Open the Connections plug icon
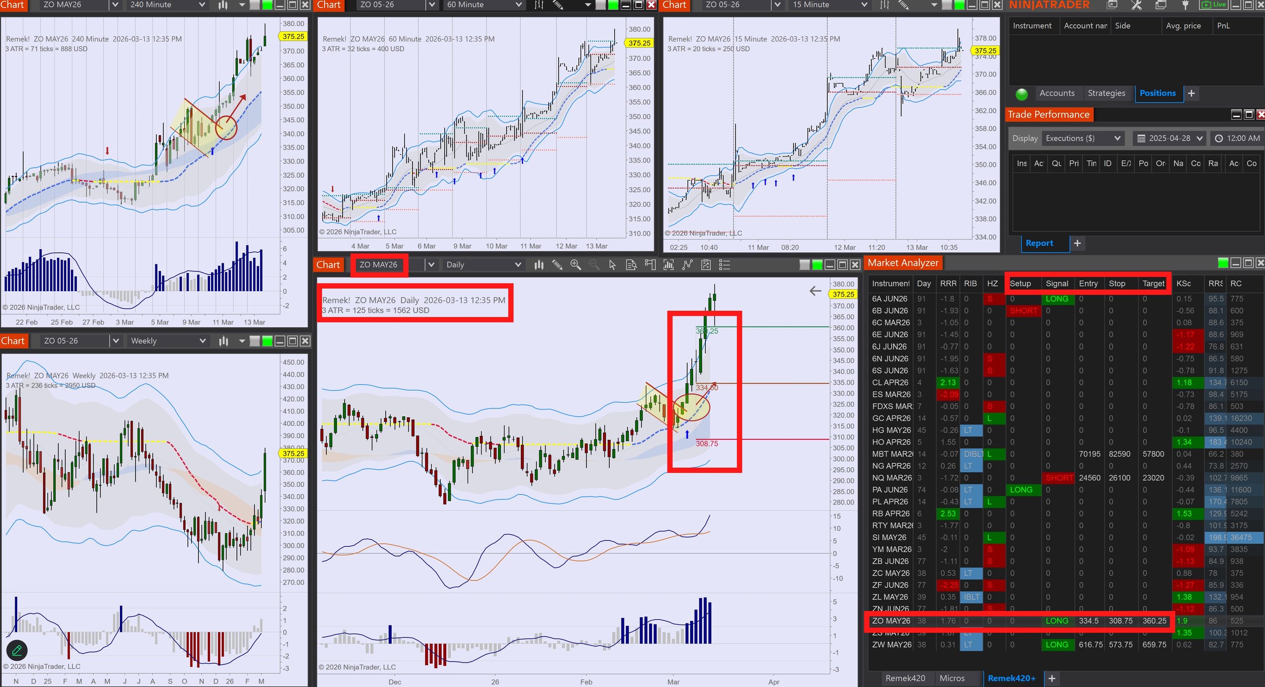The image size is (1265, 687). click(x=1185, y=5)
